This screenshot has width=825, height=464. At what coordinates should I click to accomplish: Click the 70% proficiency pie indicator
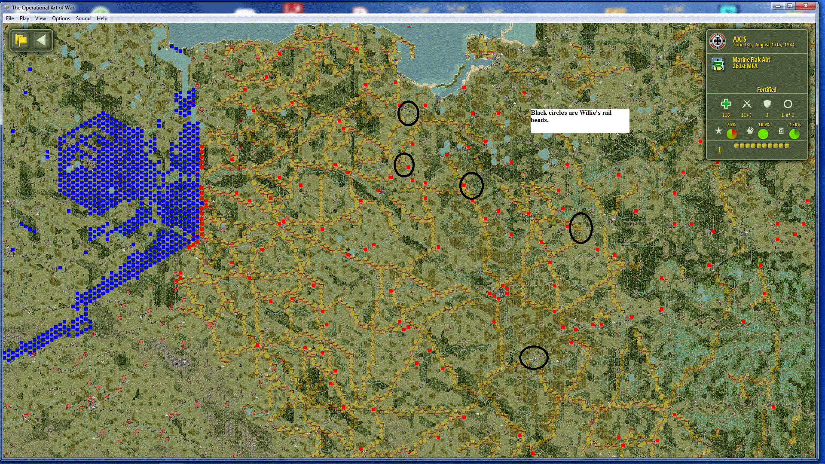(731, 134)
